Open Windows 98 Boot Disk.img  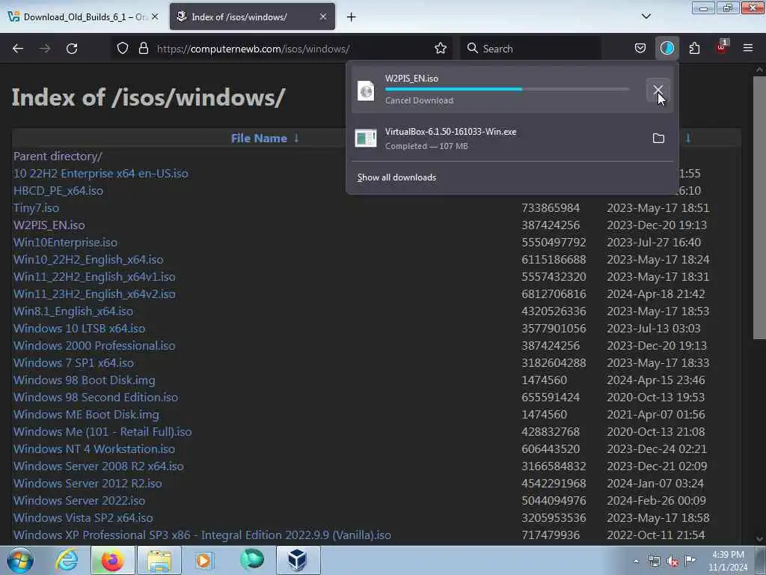[84, 380]
